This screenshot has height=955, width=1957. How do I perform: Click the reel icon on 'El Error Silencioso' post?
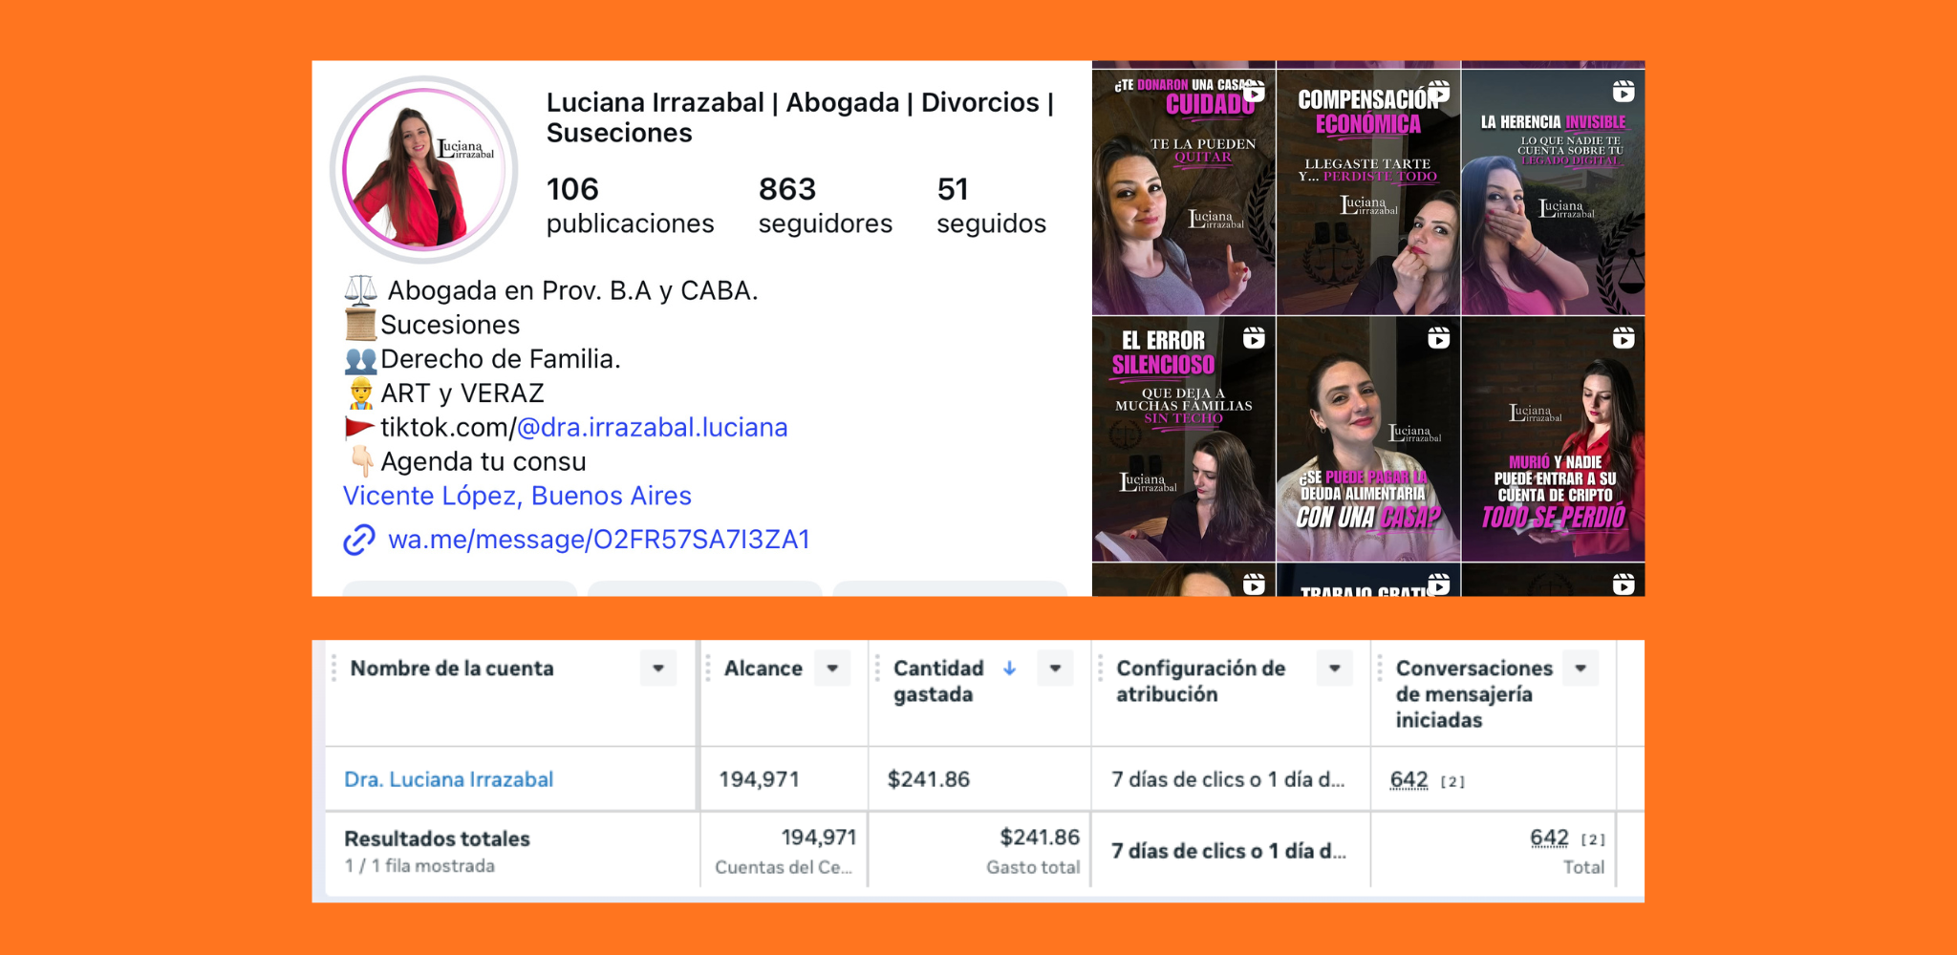[1254, 338]
